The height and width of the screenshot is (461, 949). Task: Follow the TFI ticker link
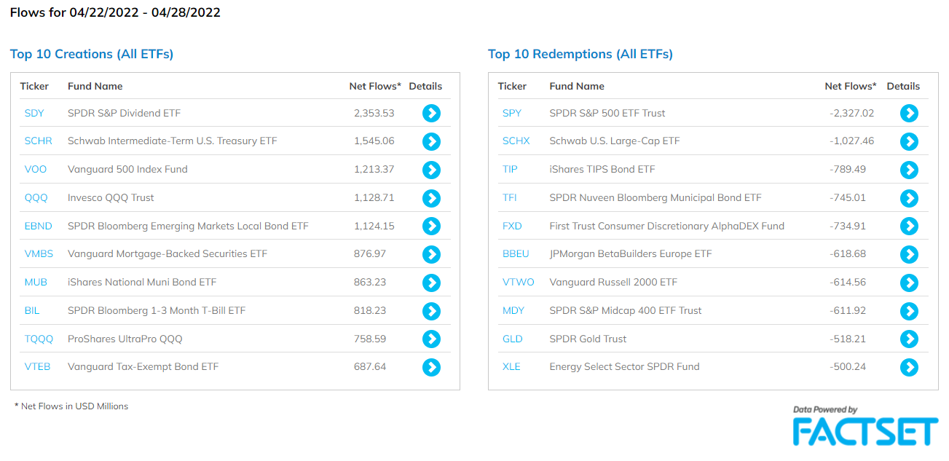pyautogui.click(x=509, y=198)
